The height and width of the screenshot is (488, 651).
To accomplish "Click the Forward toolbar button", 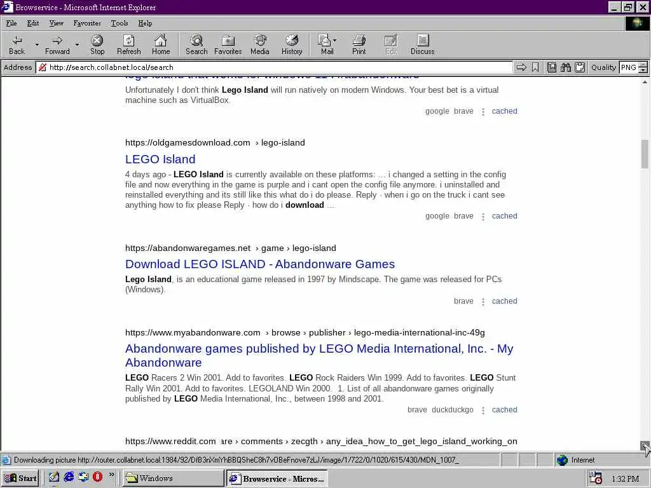I will 57,45.
